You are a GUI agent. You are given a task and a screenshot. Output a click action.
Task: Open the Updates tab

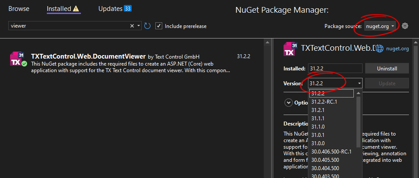click(x=110, y=9)
